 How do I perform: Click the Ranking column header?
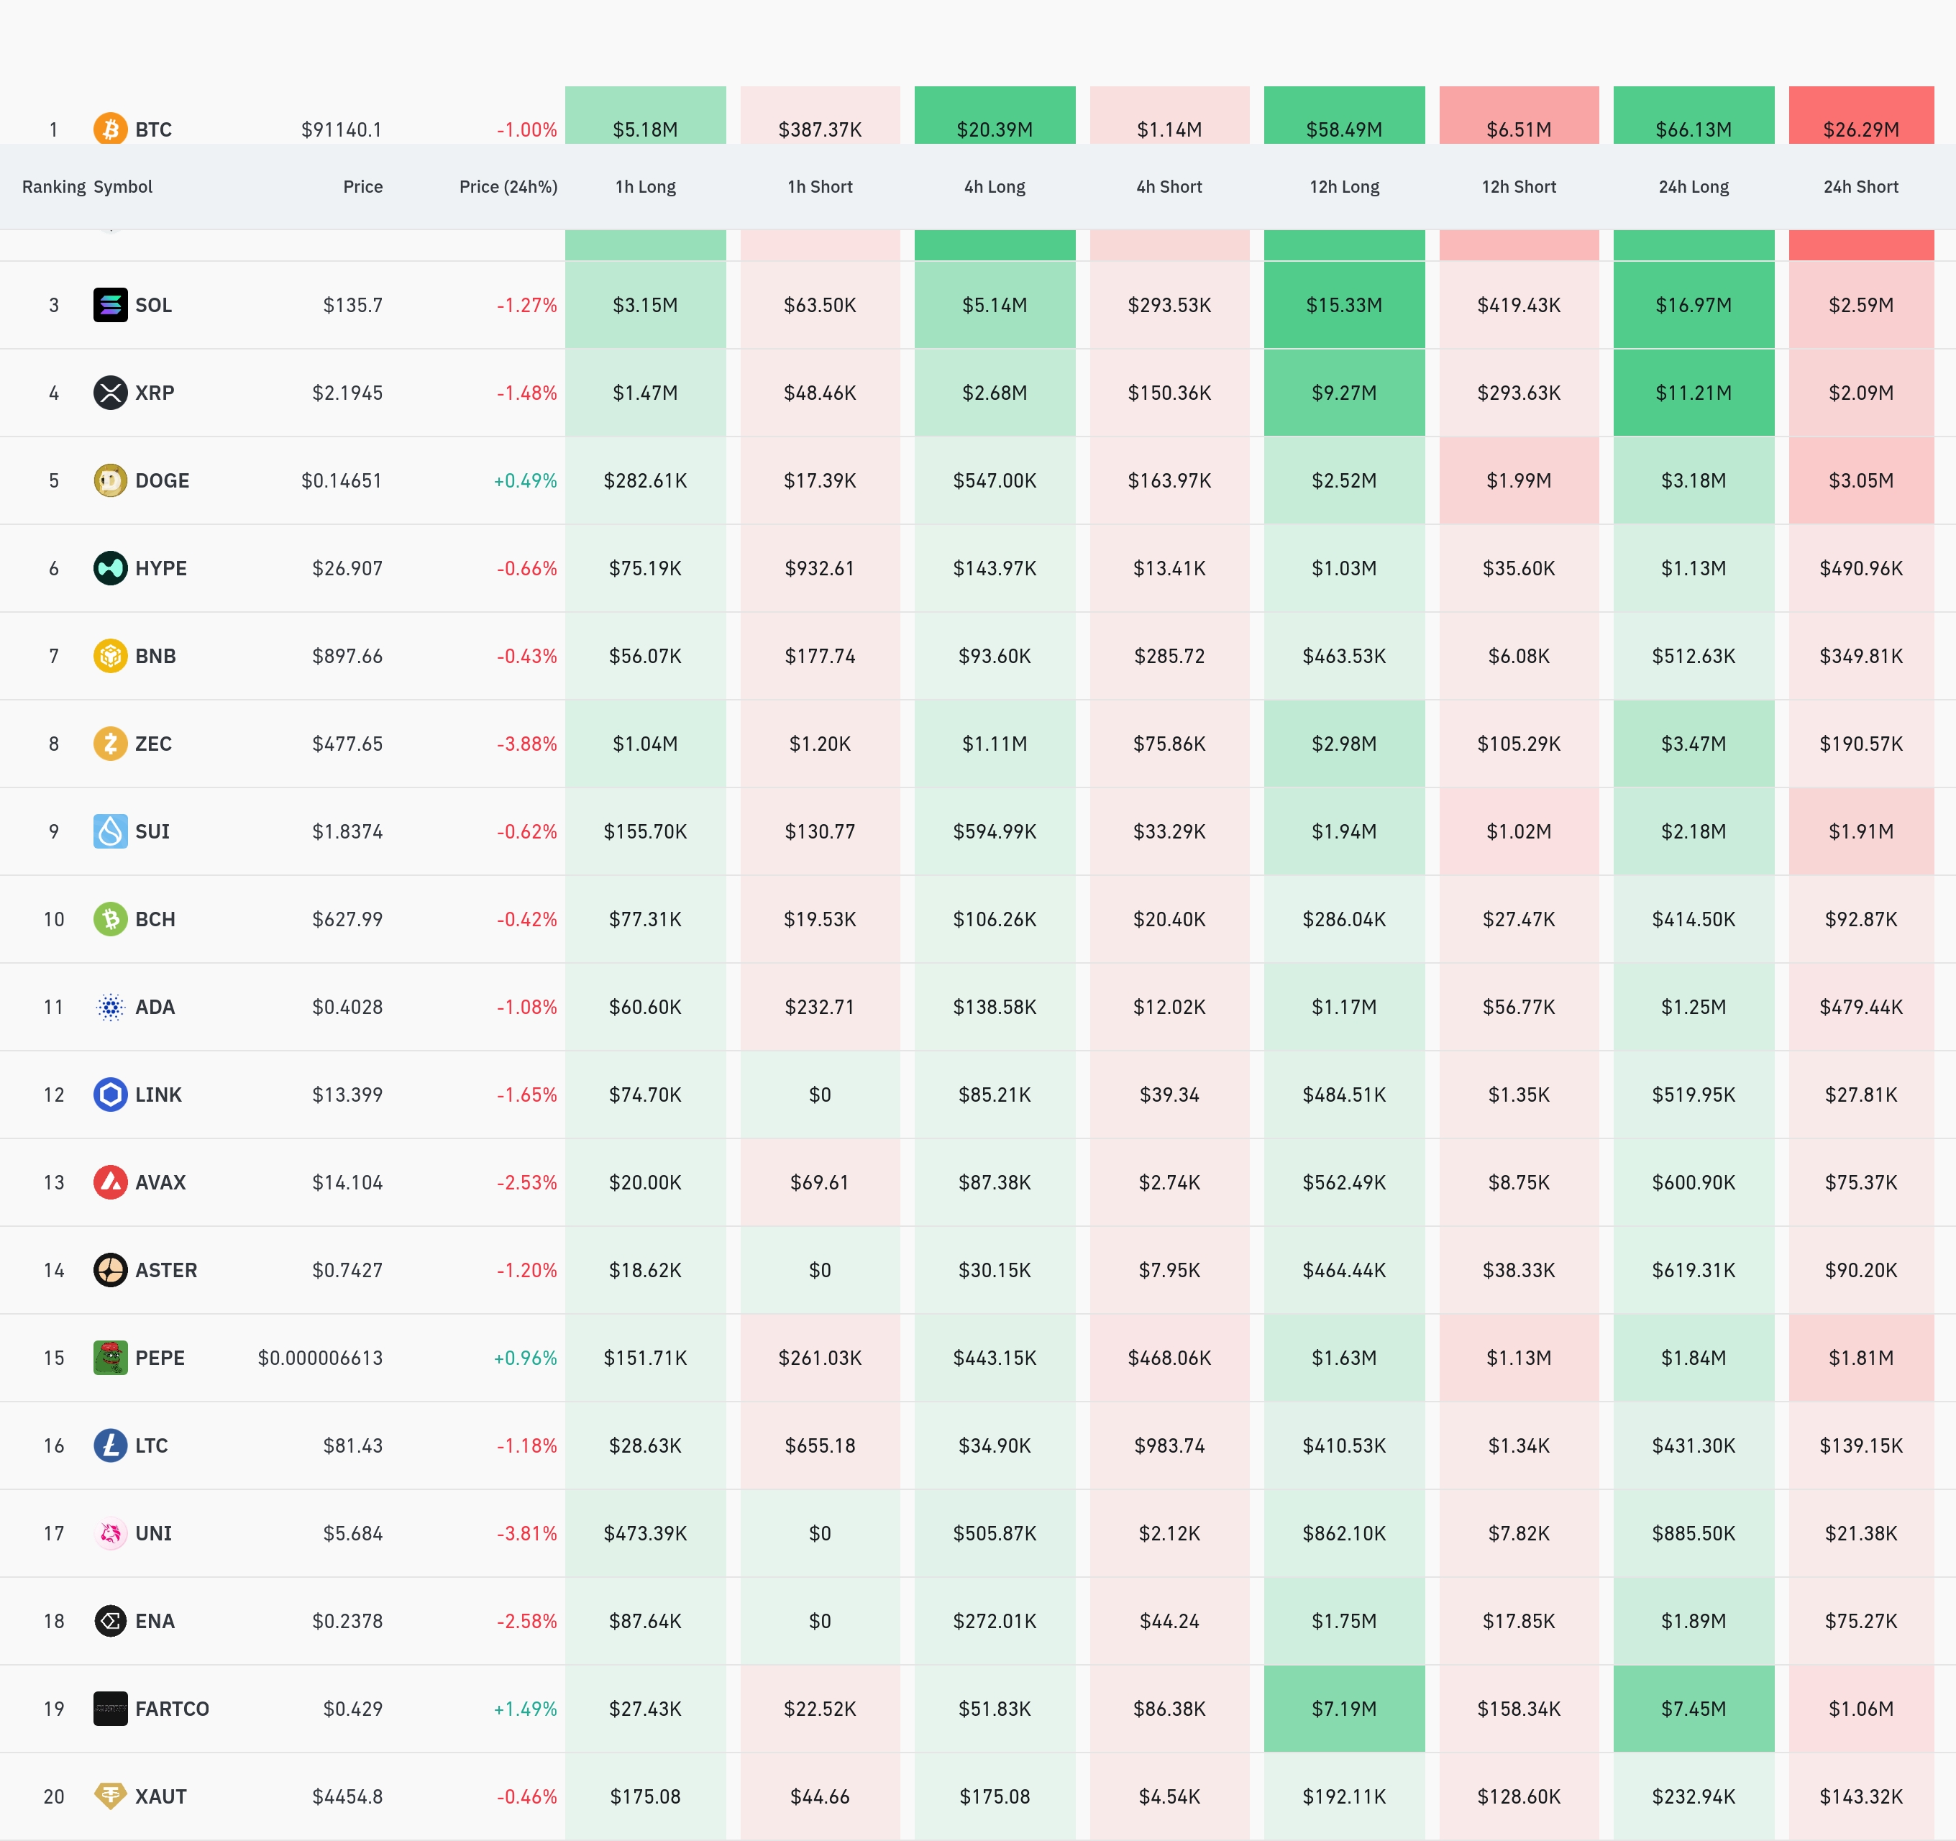[53, 187]
